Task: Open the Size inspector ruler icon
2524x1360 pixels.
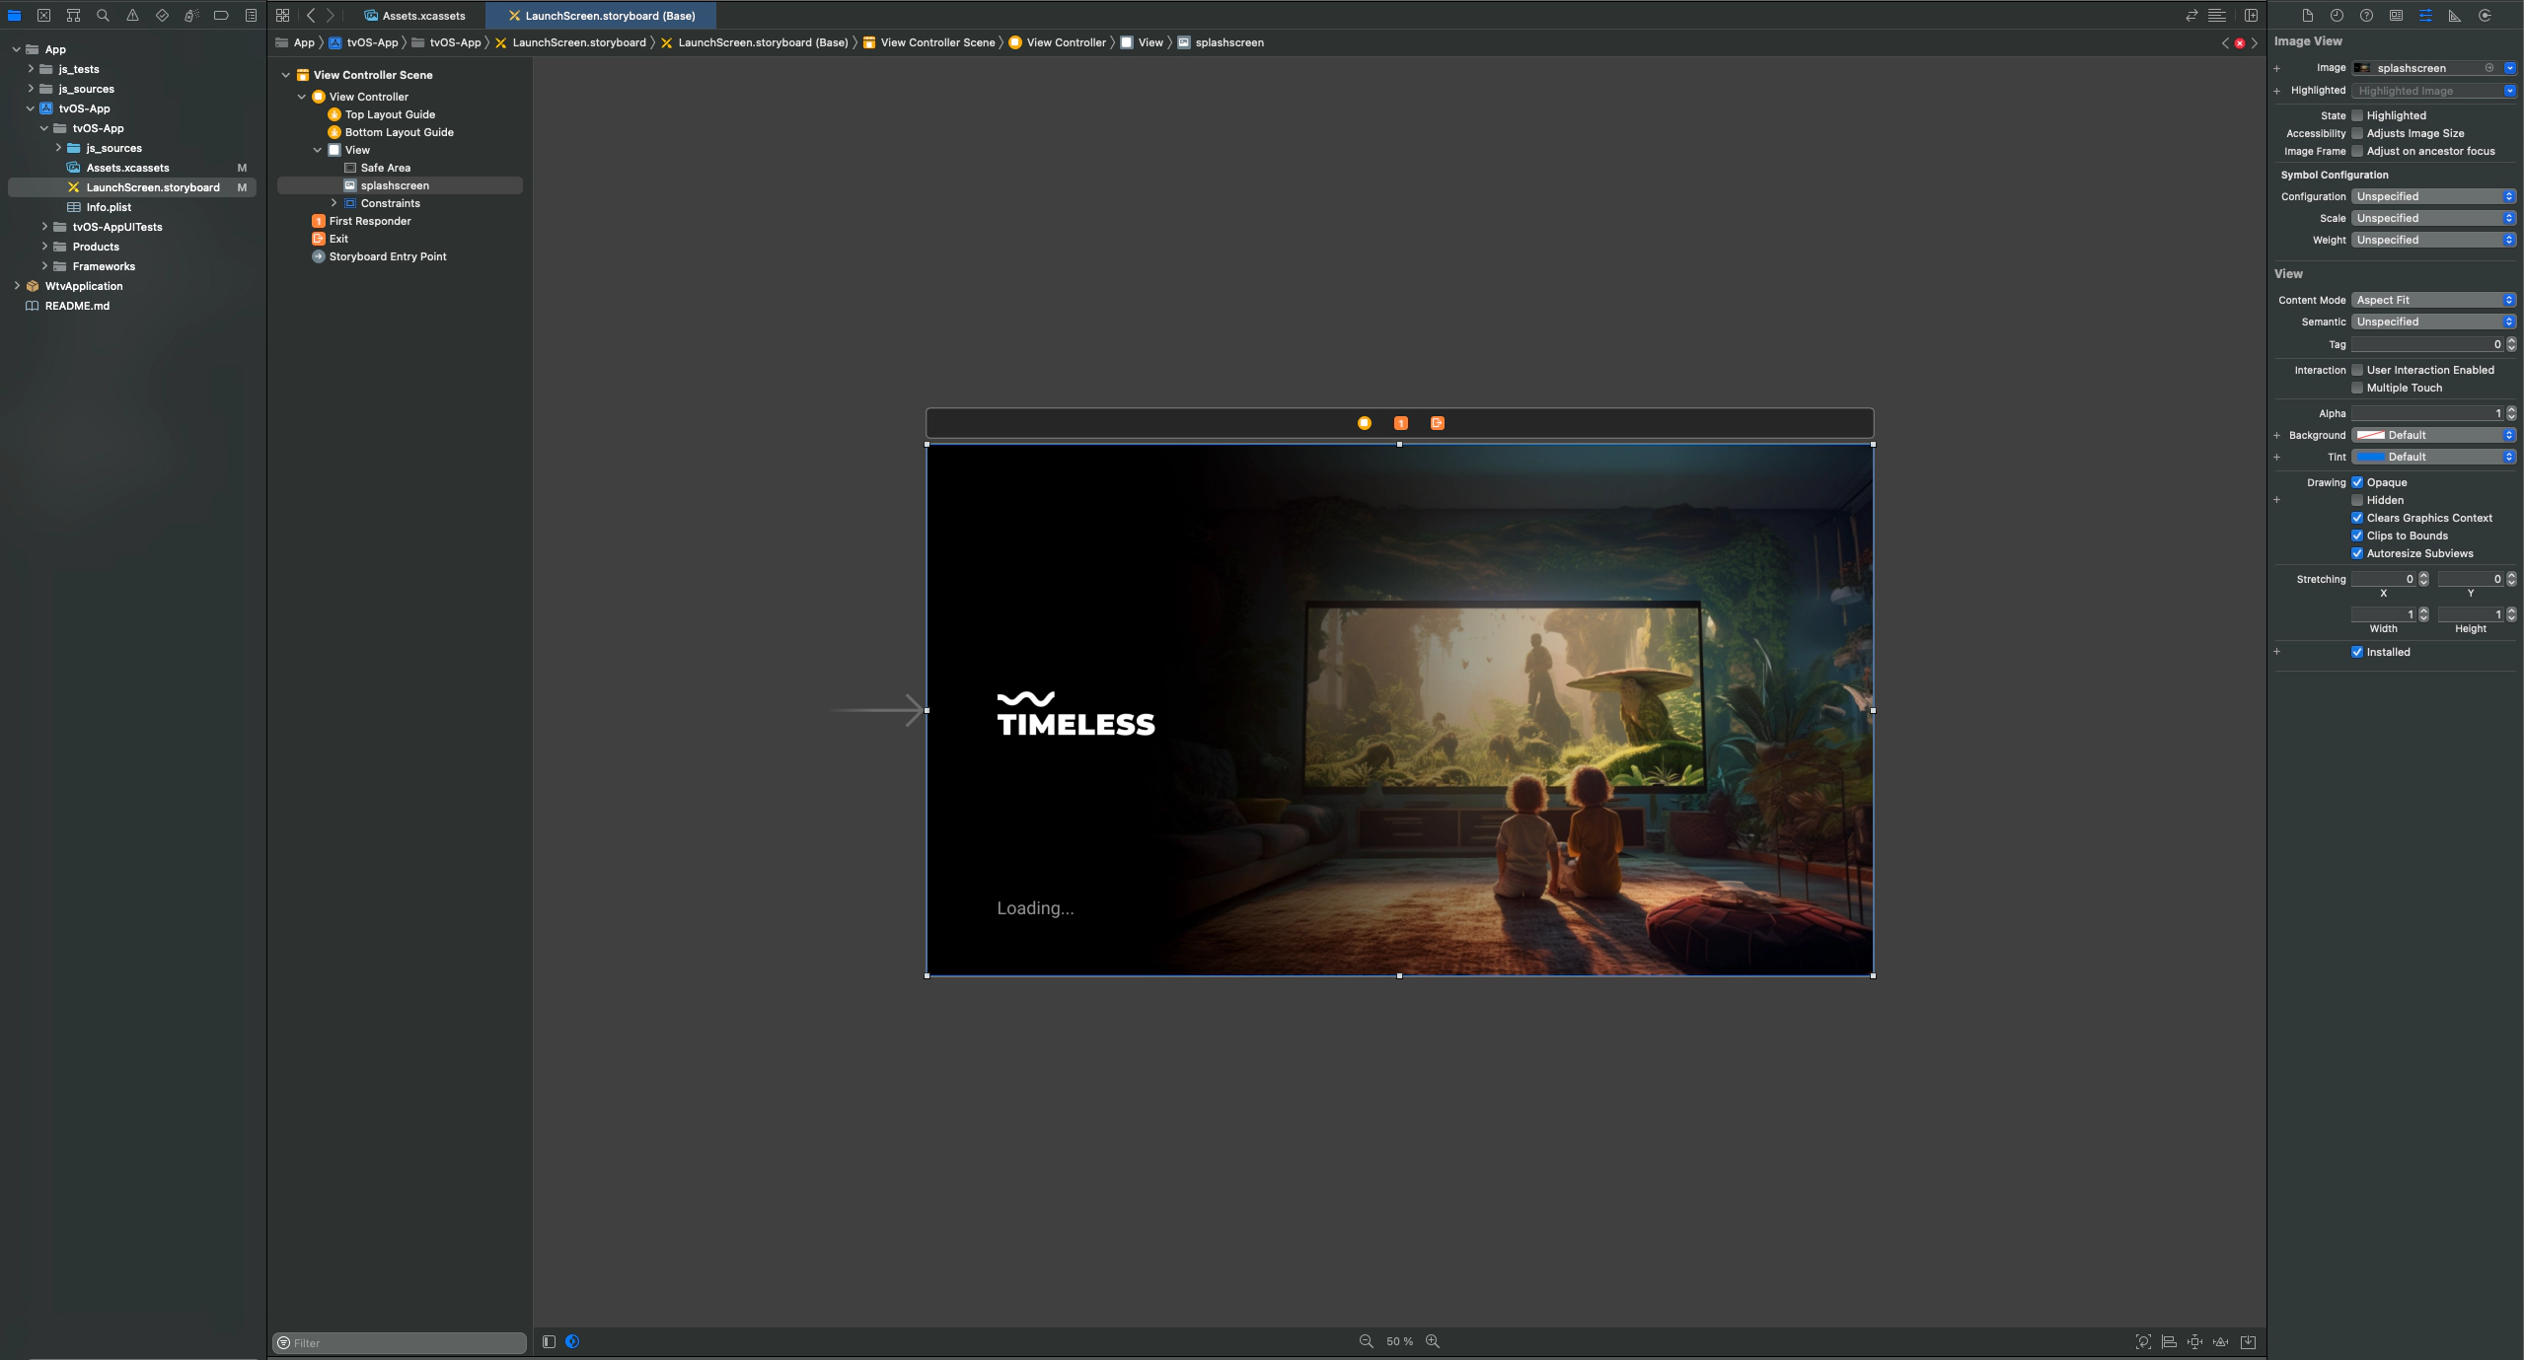Action: click(x=2454, y=15)
